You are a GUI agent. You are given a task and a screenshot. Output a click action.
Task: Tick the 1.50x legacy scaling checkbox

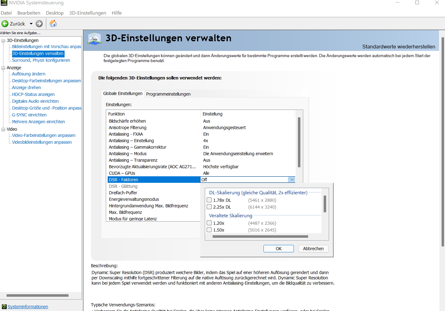(x=209, y=230)
